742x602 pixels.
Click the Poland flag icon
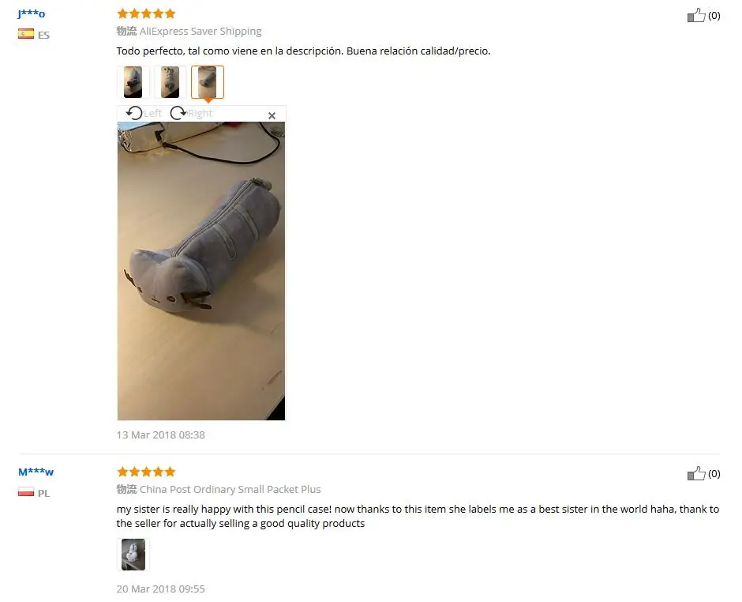(x=26, y=492)
